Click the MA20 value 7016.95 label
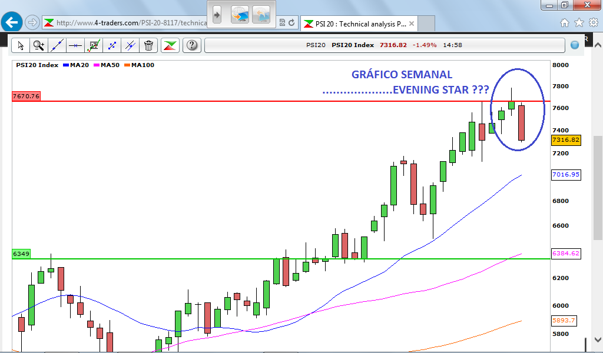Viewport: 603px width, 353px height. click(x=566, y=175)
